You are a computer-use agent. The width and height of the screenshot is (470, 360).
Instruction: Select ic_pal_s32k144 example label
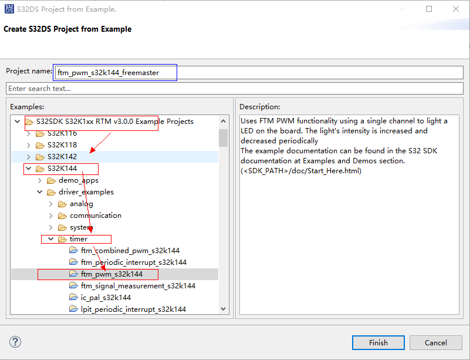tap(106, 297)
